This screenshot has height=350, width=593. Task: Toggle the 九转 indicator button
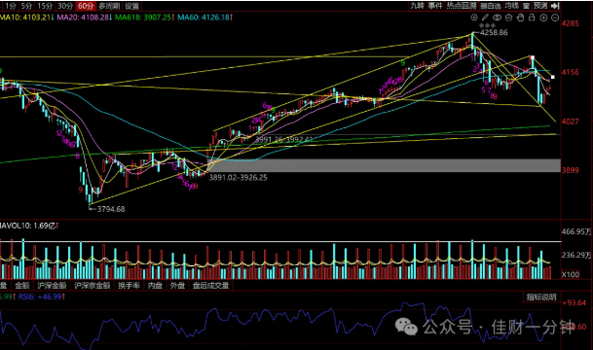pos(418,6)
